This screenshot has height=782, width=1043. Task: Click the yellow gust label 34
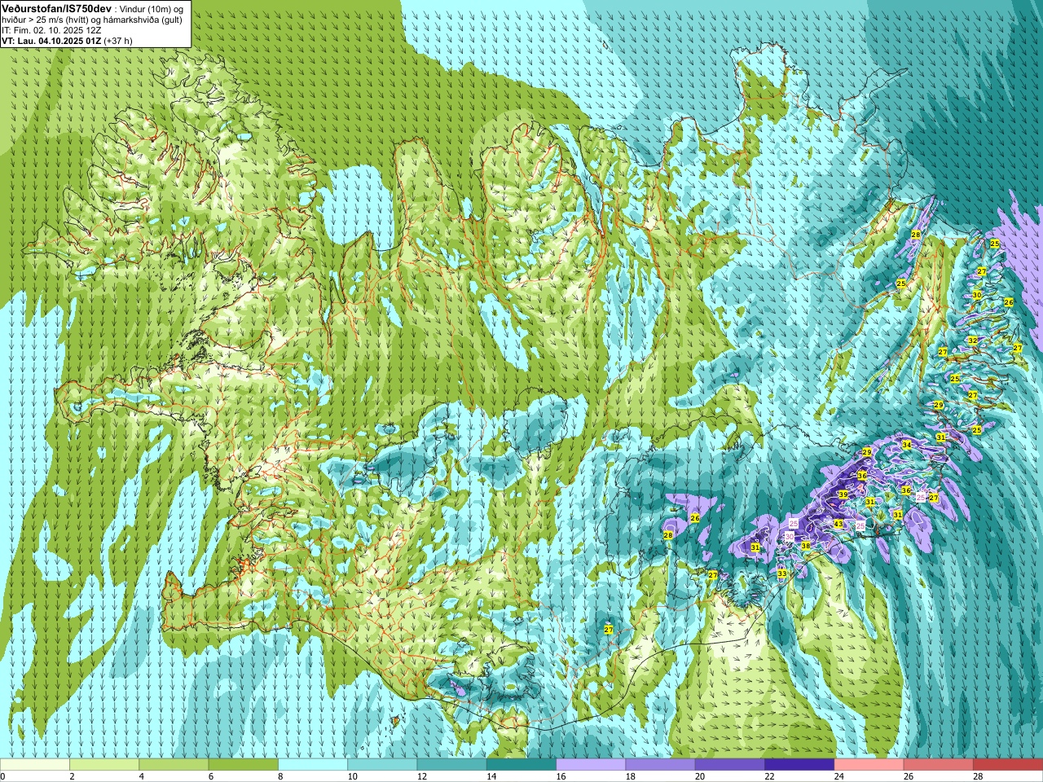906,445
